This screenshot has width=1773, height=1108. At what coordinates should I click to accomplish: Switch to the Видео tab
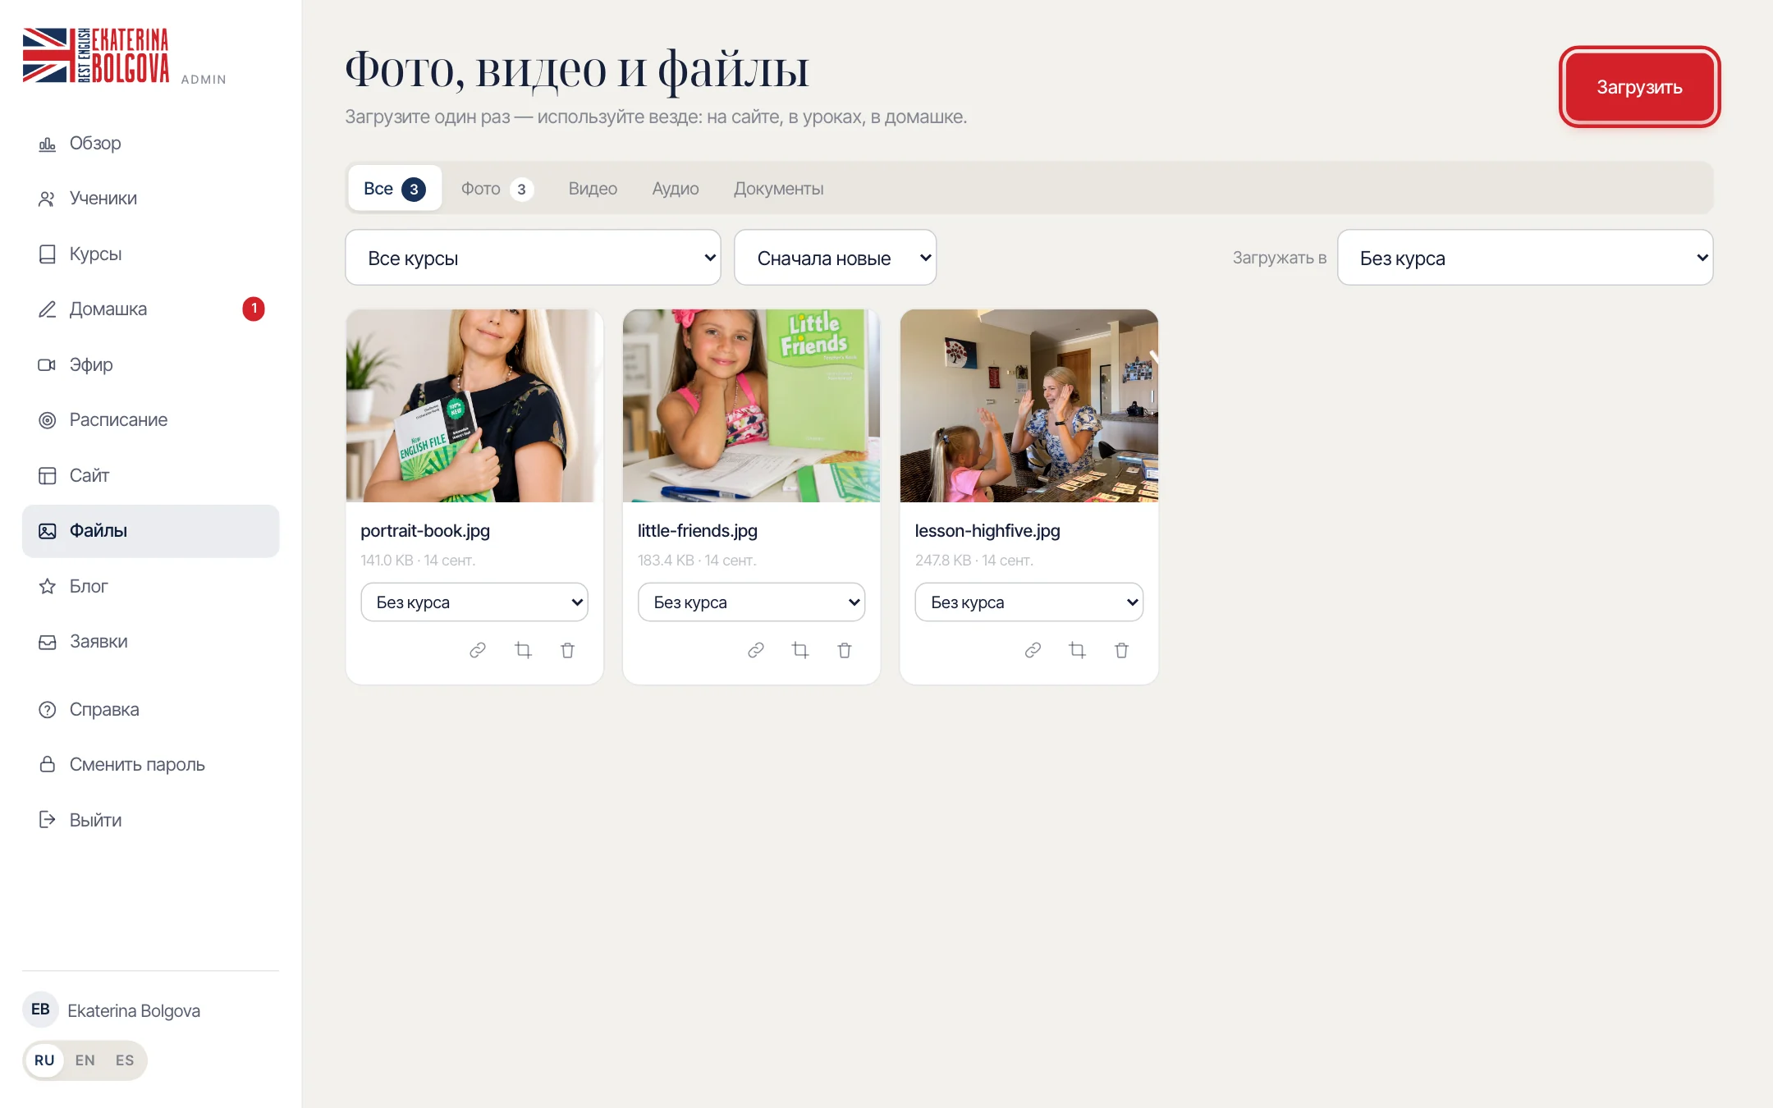(593, 189)
